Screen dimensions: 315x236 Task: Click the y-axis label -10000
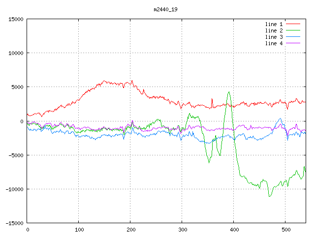(x=14, y=189)
